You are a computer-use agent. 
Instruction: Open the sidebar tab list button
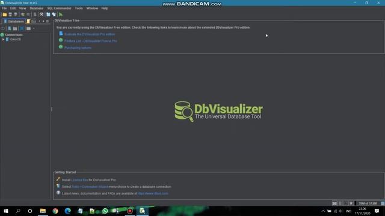(x=48, y=22)
